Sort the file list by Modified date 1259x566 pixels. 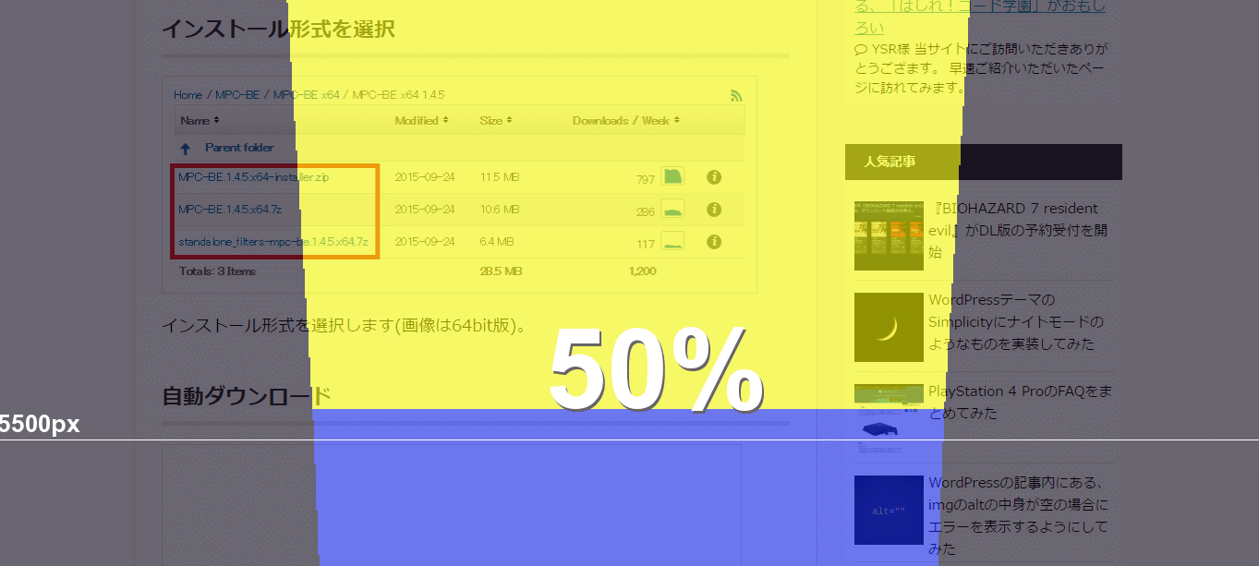pyautogui.click(x=421, y=121)
